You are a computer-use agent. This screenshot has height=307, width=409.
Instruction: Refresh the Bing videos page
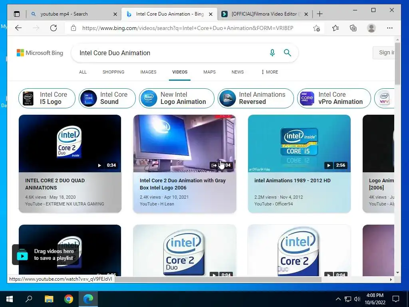54,28
